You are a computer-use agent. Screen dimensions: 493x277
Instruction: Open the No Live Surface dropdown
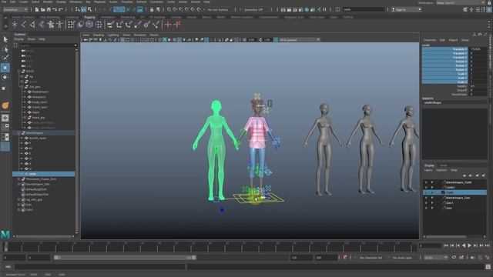click(x=218, y=10)
